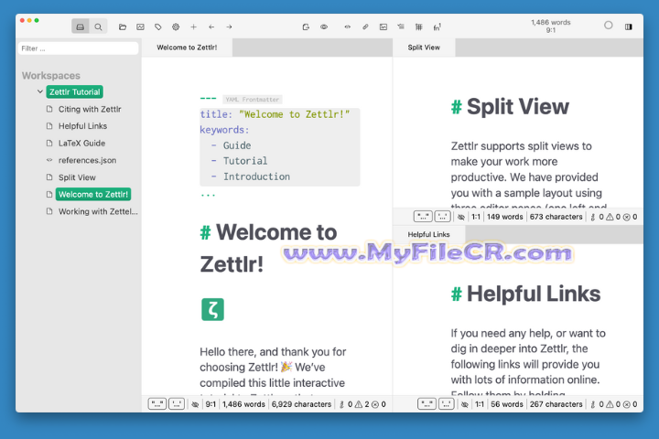Open diagnostics in Split View status bar
The width and height of the screenshot is (659, 439).
click(x=614, y=217)
